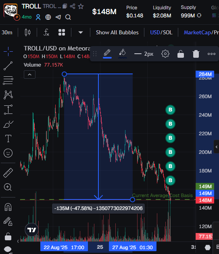
Task: Click the Current Average Cost Basis label
Action: [163, 195]
